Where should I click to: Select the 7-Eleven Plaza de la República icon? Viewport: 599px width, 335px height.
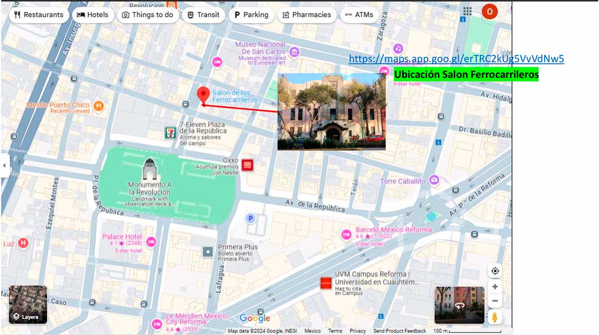[x=170, y=133]
